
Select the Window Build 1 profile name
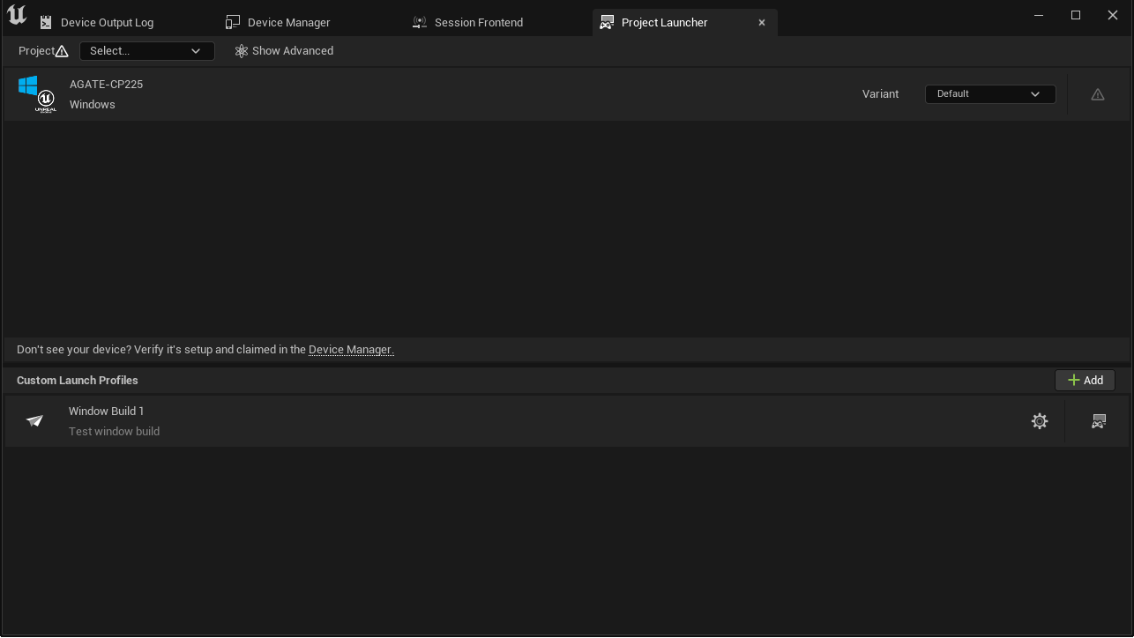[x=106, y=412]
